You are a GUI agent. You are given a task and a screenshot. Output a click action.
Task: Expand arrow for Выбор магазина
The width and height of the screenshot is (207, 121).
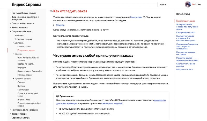[x=10, y=27]
